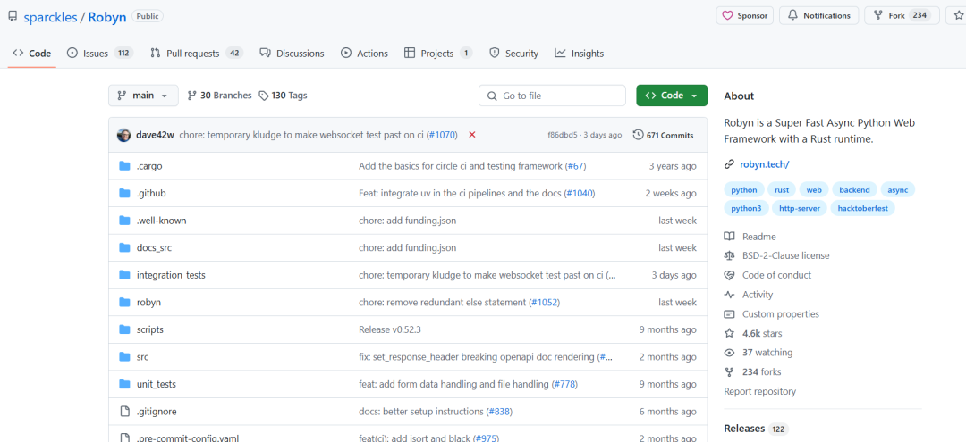This screenshot has width=966, height=442.
Task: Click the folder icon beside .cargo
Action: [x=125, y=166]
